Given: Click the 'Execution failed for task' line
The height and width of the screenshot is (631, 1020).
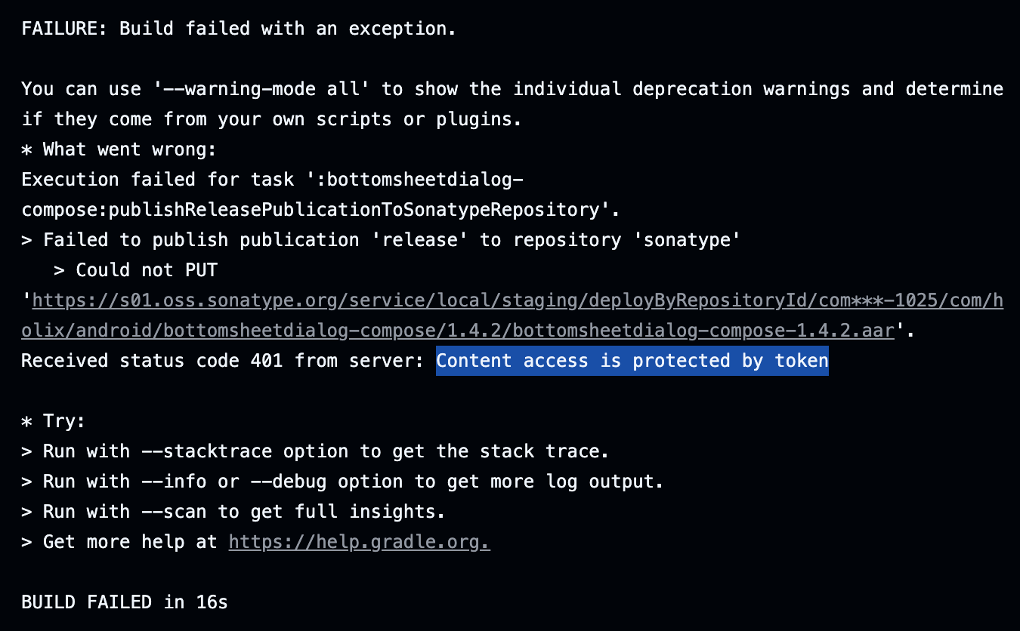Looking at the screenshot, I should pos(272,180).
